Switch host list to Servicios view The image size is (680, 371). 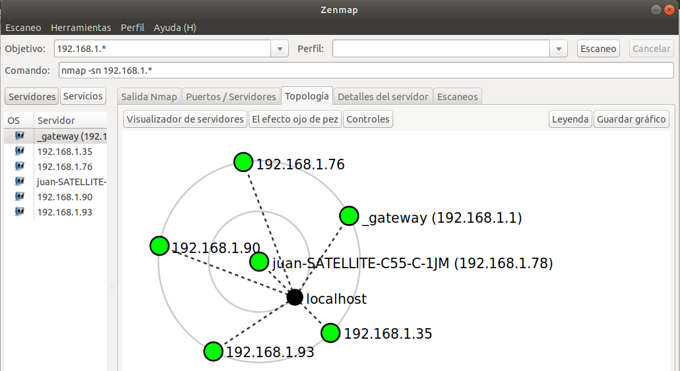coord(83,96)
